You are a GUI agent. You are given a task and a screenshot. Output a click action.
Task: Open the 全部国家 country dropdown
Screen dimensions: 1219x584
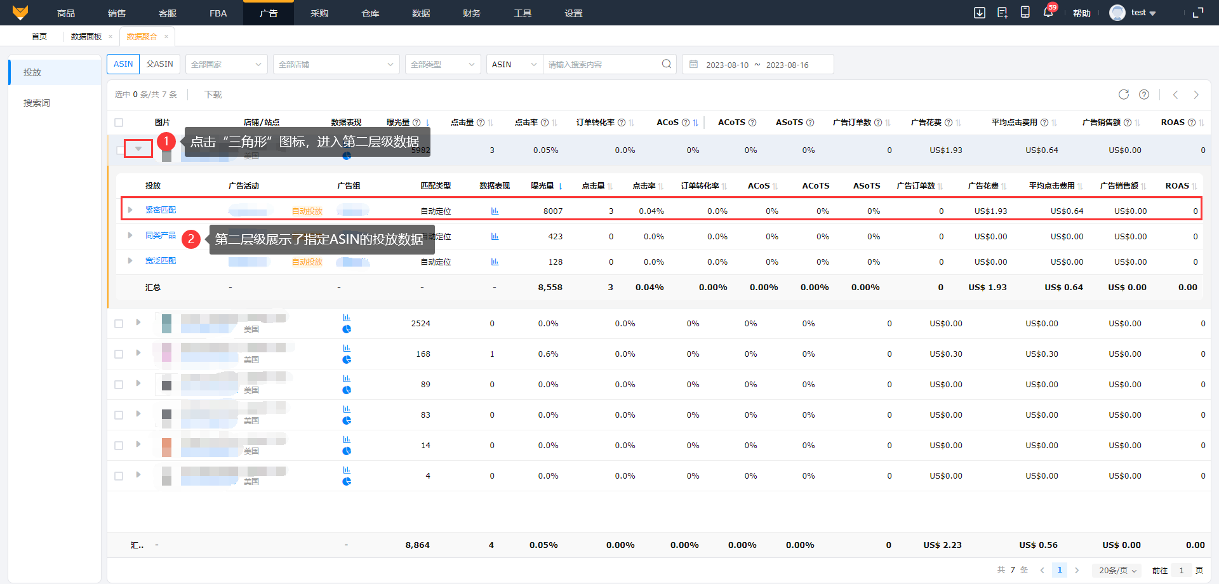[226, 64]
